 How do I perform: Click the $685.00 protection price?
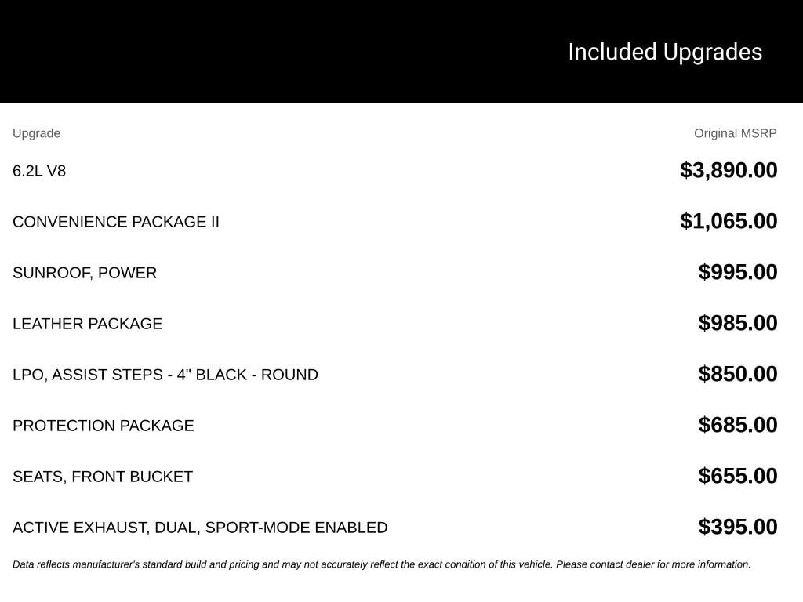coord(737,425)
